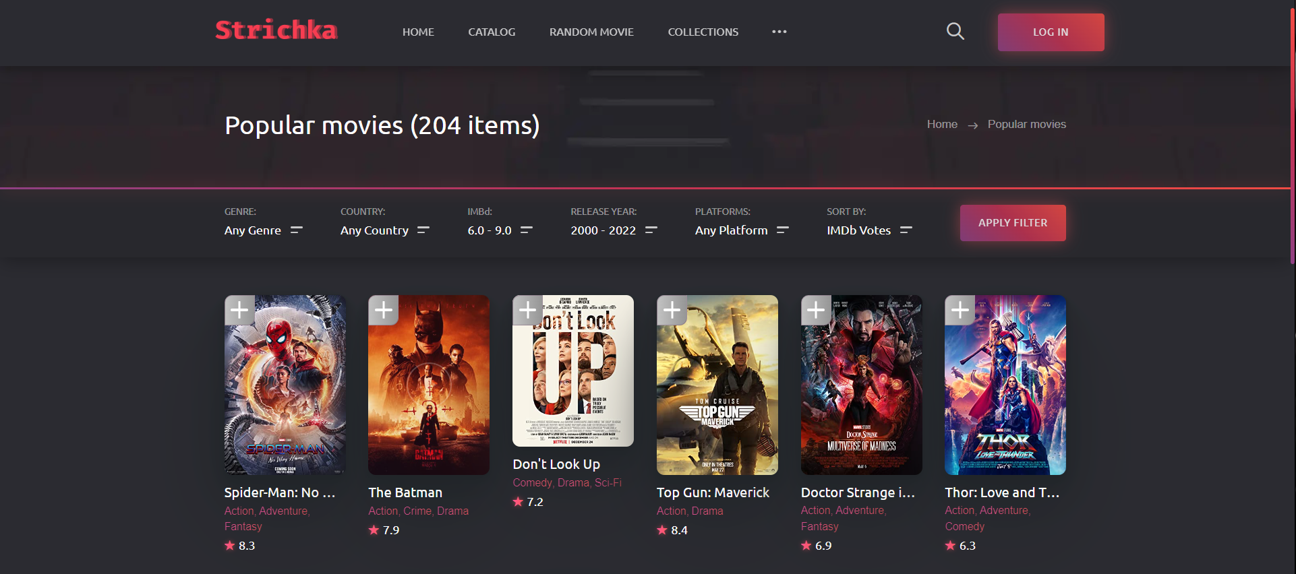Open the Thor: Love and T... title link
Screen dimensions: 1296x574
click(1002, 492)
